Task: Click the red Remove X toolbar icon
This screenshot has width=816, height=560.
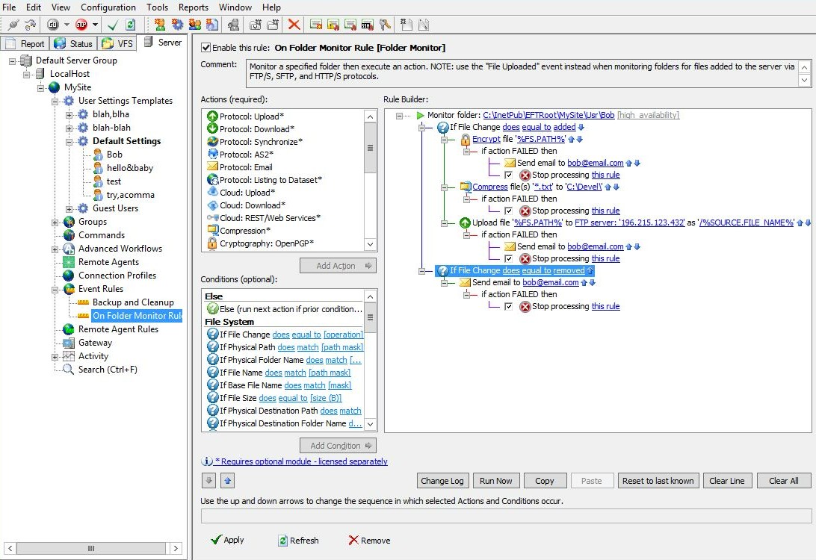Action: pos(292,24)
